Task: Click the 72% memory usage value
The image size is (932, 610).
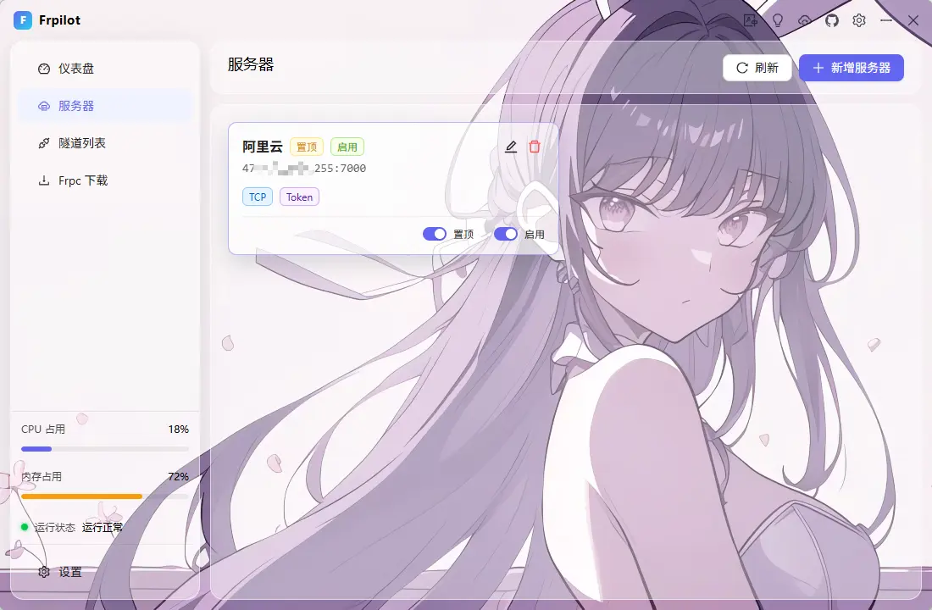Action: point(178,477)
